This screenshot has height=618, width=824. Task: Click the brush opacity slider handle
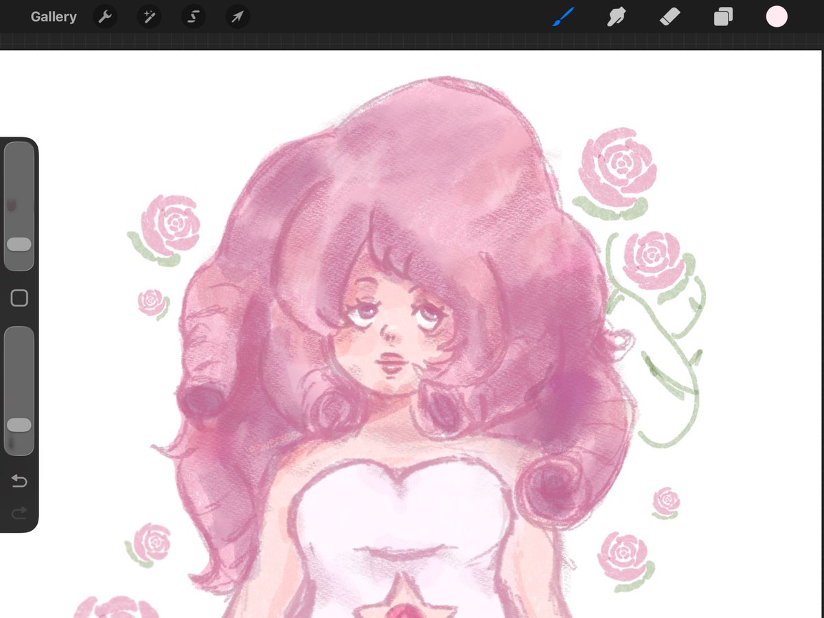tap(19, 425)
